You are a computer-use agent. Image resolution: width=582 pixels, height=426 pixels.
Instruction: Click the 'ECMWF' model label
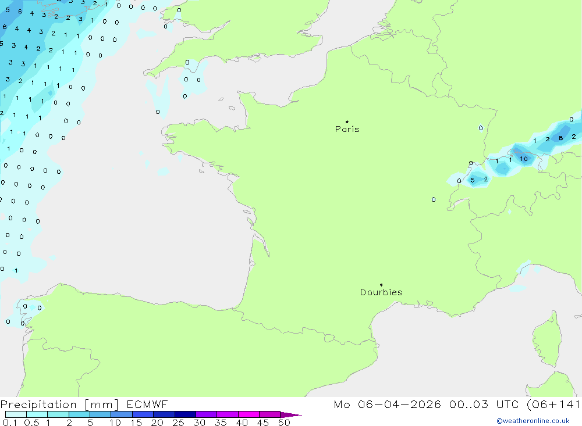pos(147,404)
